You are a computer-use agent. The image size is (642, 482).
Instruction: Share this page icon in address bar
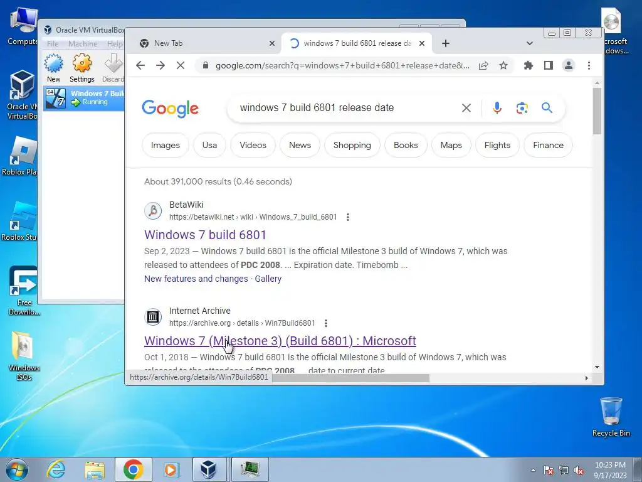coord(483,65)
